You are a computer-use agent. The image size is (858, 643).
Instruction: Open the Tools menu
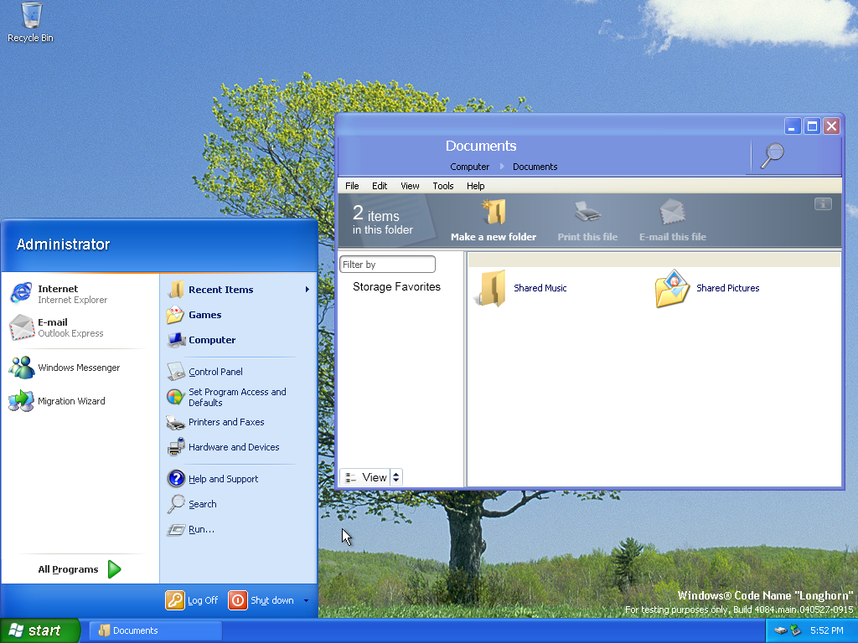442,186
